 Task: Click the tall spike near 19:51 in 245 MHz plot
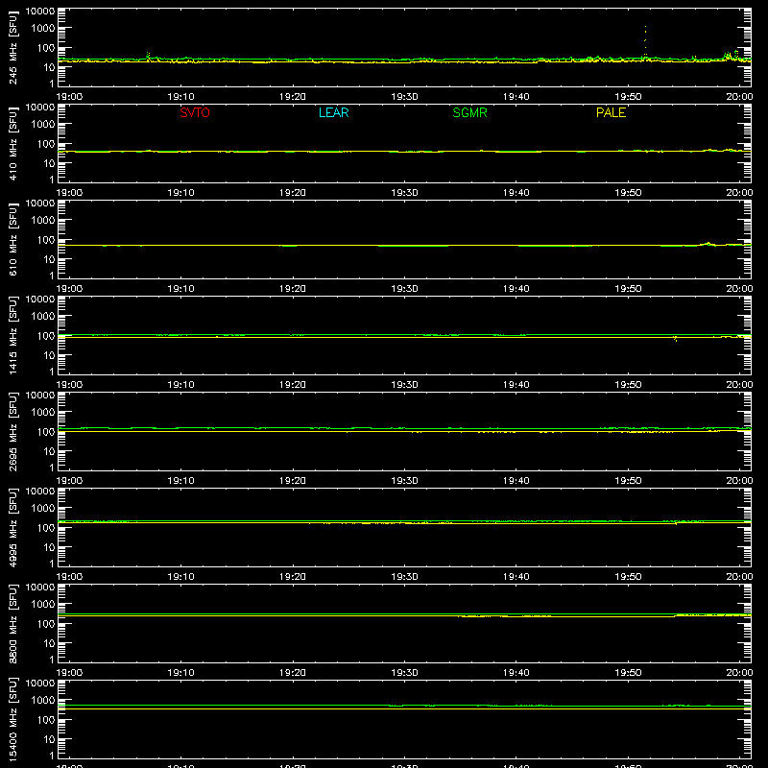click(x=645, y=41)
